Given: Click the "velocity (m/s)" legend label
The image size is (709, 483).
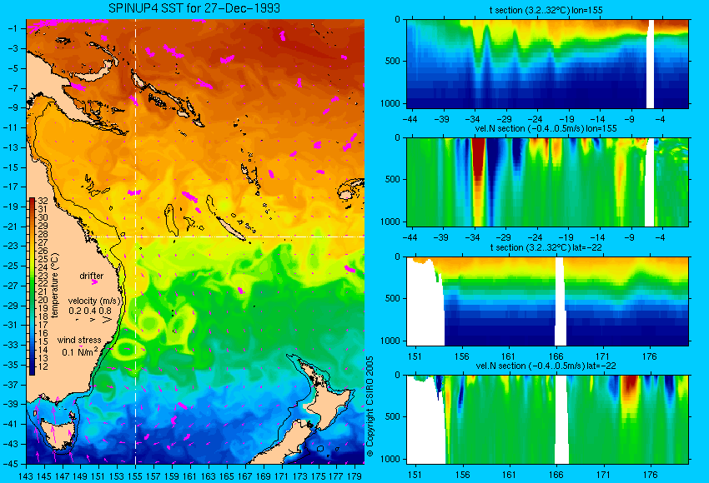Looking at the screenshot, I should click(95, 301).
